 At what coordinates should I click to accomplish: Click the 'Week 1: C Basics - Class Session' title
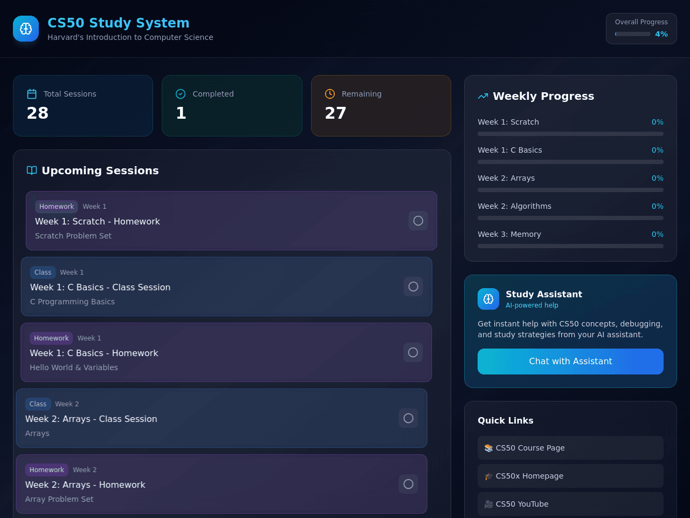coord(100,287)
